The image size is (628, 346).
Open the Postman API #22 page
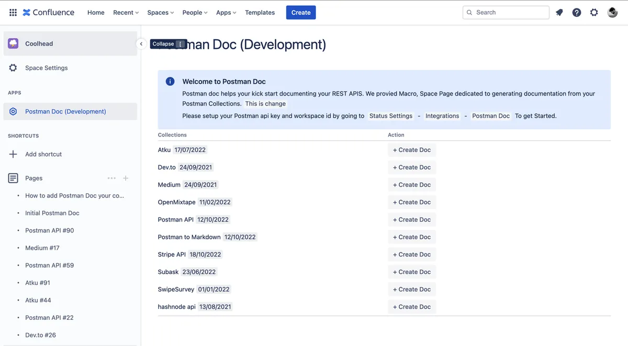[x=50, y=318]
